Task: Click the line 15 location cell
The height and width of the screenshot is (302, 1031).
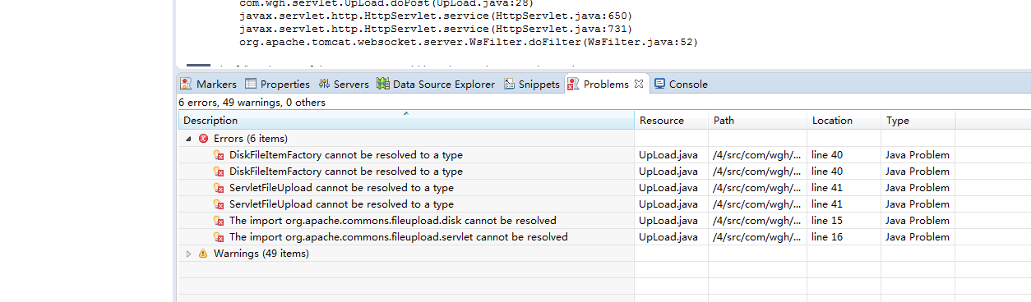Action: 827,221
